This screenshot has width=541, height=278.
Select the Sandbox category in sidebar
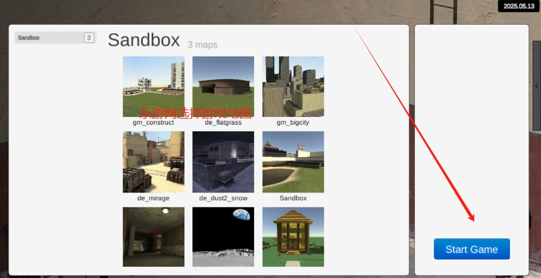click(55, 37)
